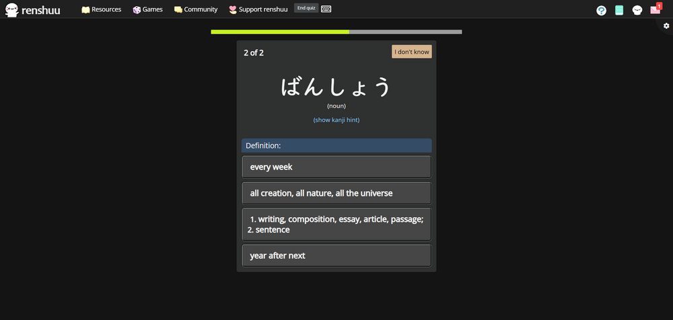This screenshot has height=320, width=673.
Task: Choose "writing, composition, essay, article, passage" answer
Action: [x=336, y=225]
